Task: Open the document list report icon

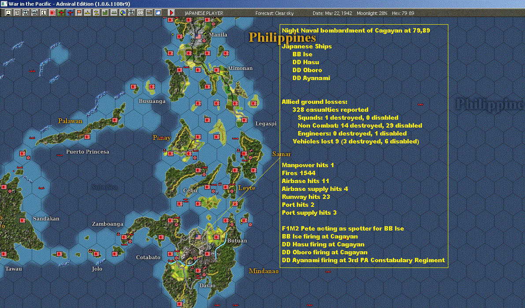Action: click(x=17, y=13)
